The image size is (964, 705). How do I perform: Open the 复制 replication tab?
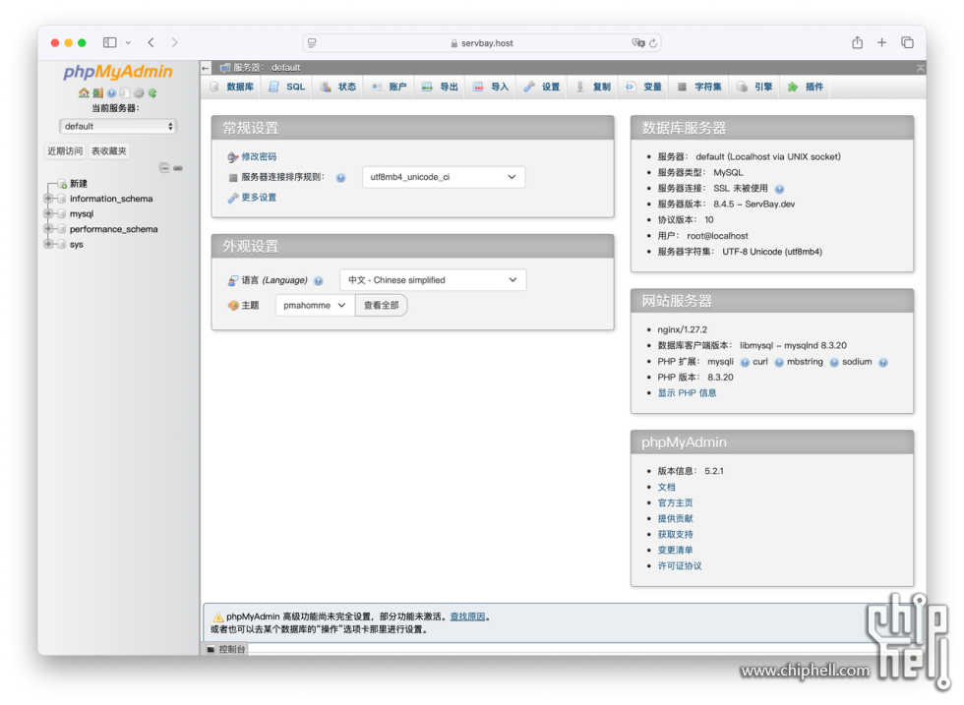(x=593, y=87)
